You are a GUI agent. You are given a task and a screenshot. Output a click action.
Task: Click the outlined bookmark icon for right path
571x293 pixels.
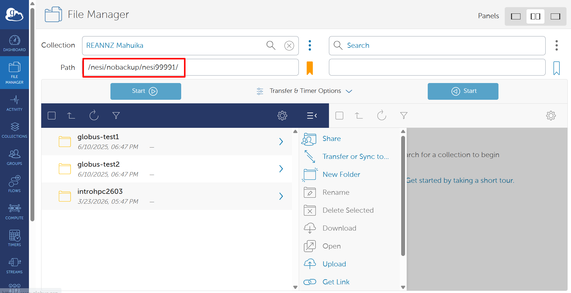(x=556, y=68)
